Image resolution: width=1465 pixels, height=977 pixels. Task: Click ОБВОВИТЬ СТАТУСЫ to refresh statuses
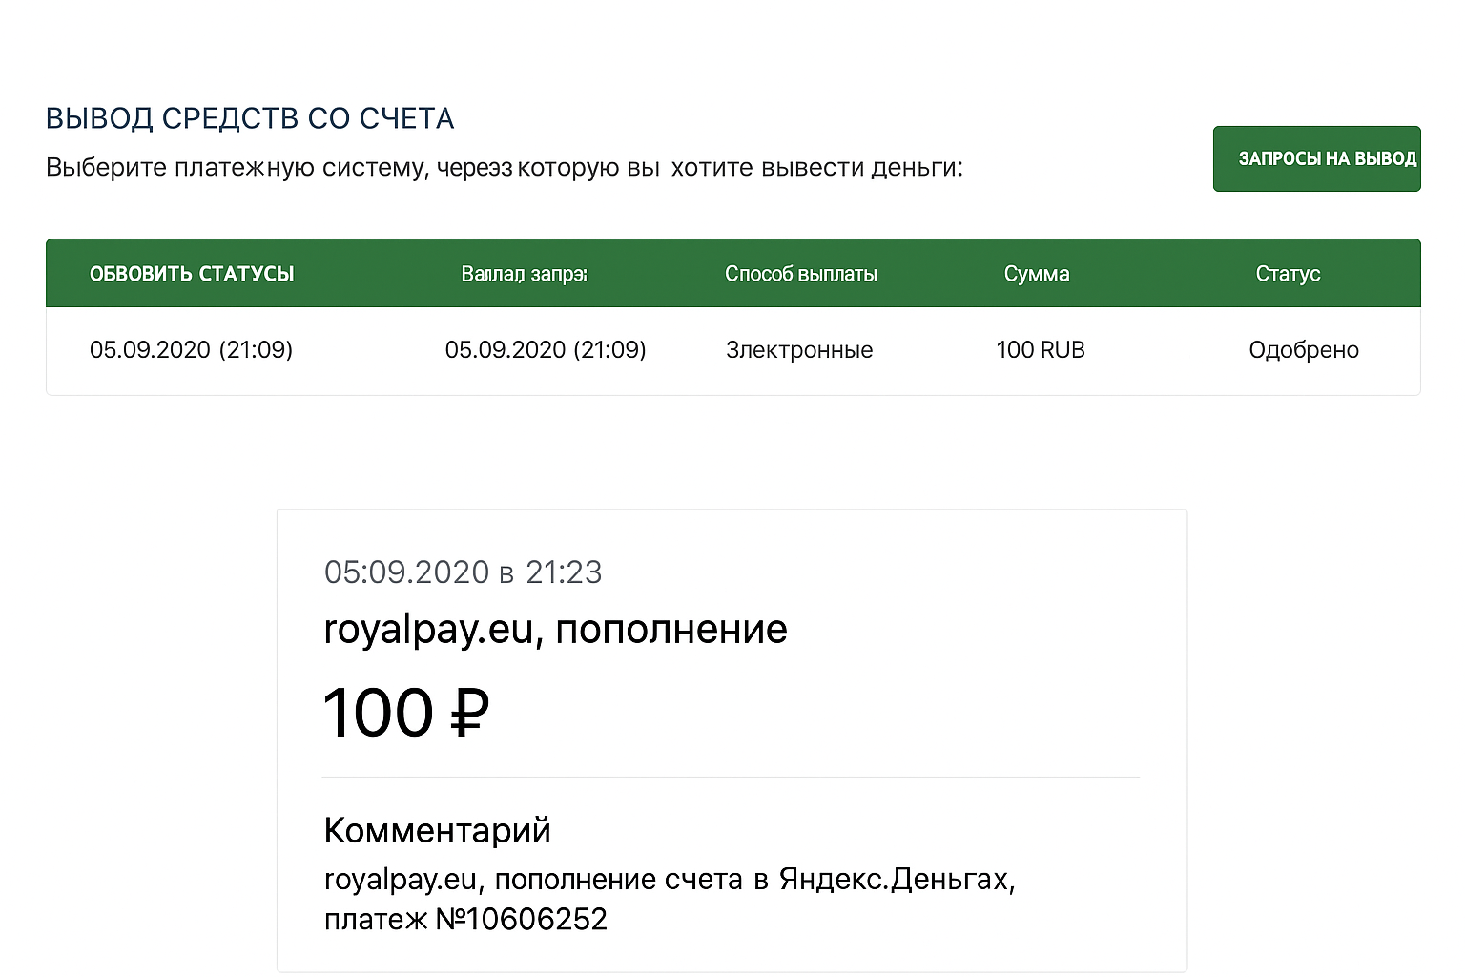[194, 274]
